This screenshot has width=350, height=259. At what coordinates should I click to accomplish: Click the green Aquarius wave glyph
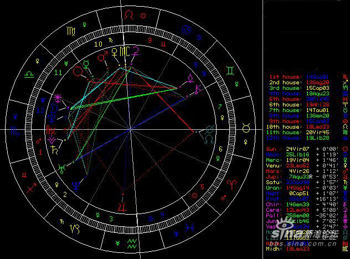tap(132, 244)
